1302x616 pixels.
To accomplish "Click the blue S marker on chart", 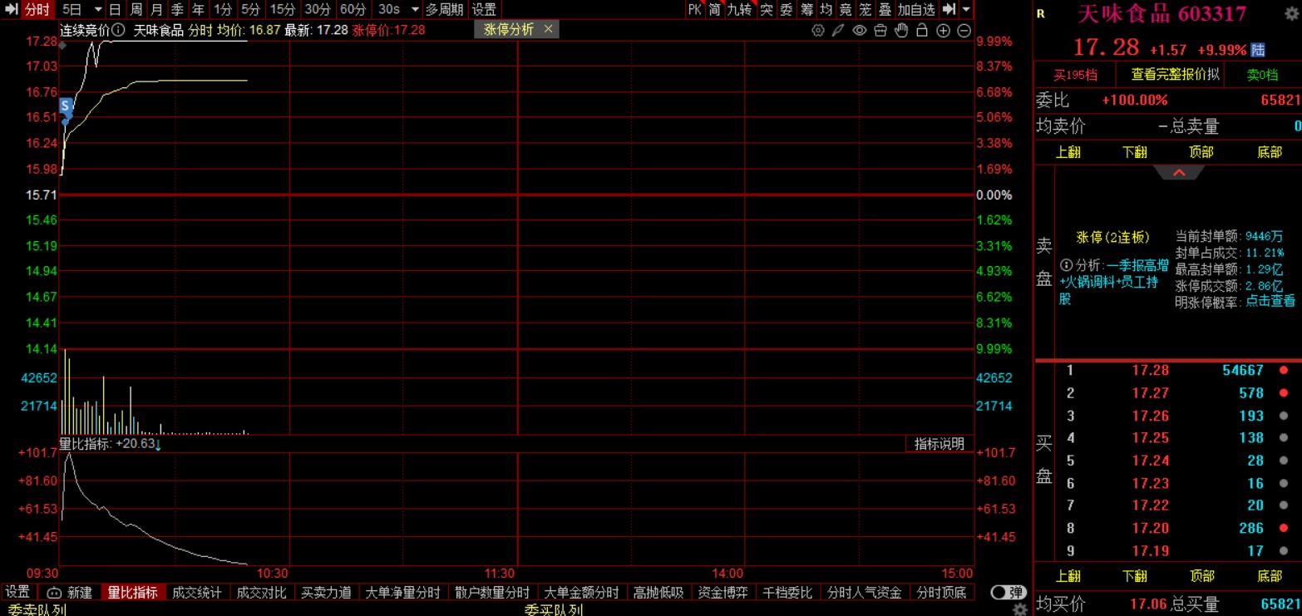I will click(67, 106).
